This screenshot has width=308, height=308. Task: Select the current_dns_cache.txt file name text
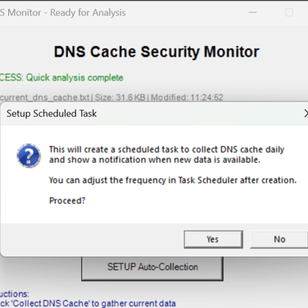click(44, 98)
